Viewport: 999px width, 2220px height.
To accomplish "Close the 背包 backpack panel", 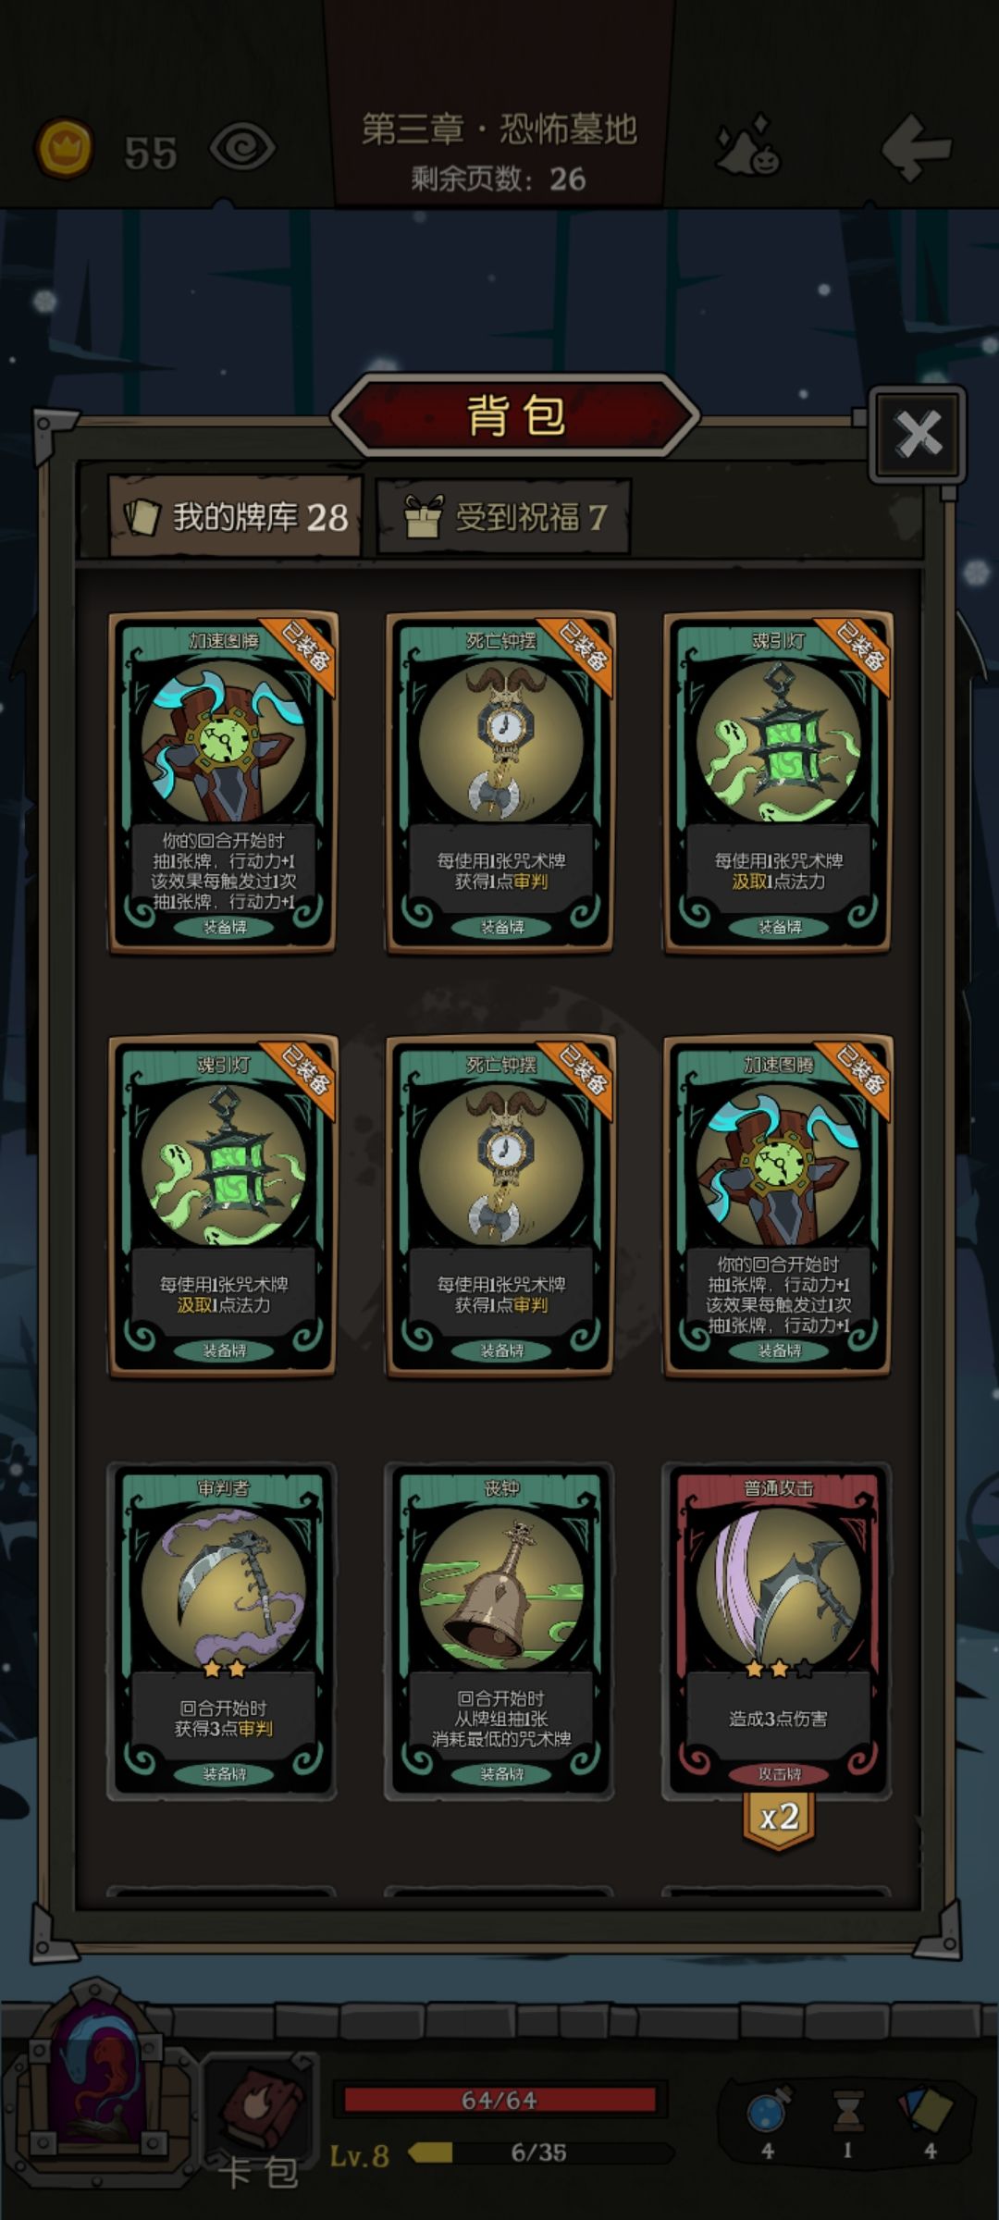I will point(918,434).
